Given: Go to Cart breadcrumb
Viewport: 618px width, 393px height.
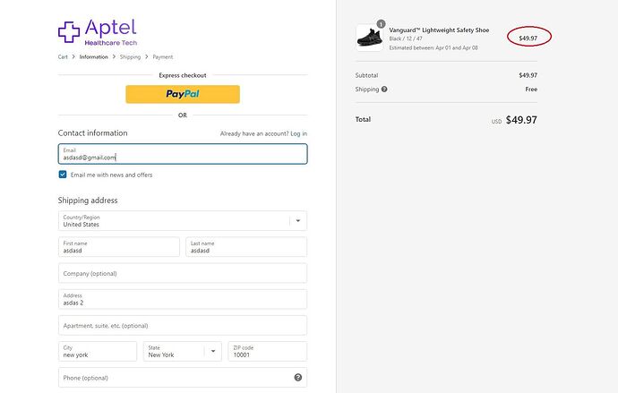Looking at the screenshot, I should 63,56.
